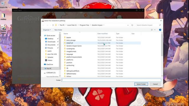Select the position folder

(69, 63)
